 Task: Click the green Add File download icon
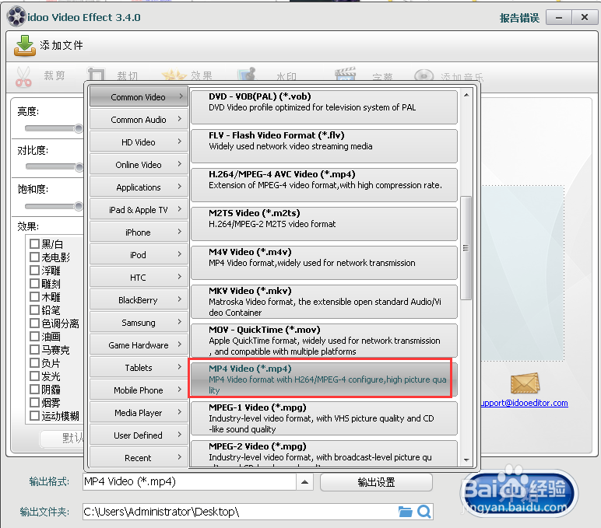coord(25,45)
